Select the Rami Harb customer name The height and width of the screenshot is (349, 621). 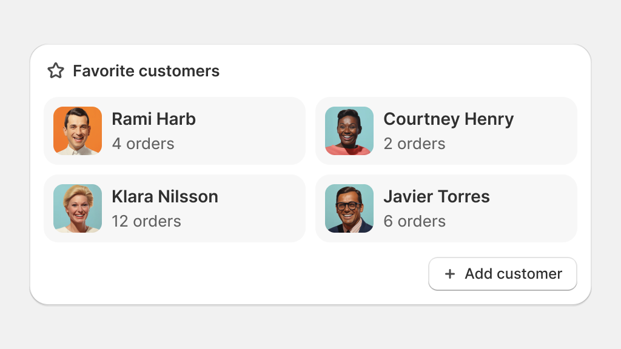pyautogui.click(x=153, y=119)
